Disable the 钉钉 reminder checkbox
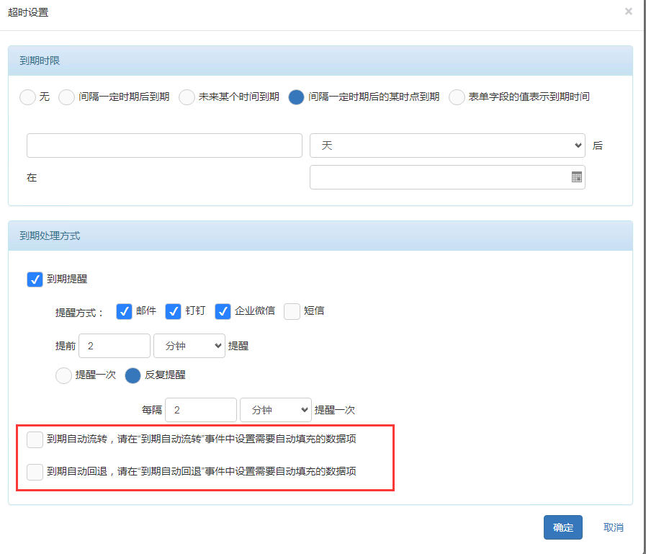Image resolution: width=646 pixels, height=554 pixels. 173,311
